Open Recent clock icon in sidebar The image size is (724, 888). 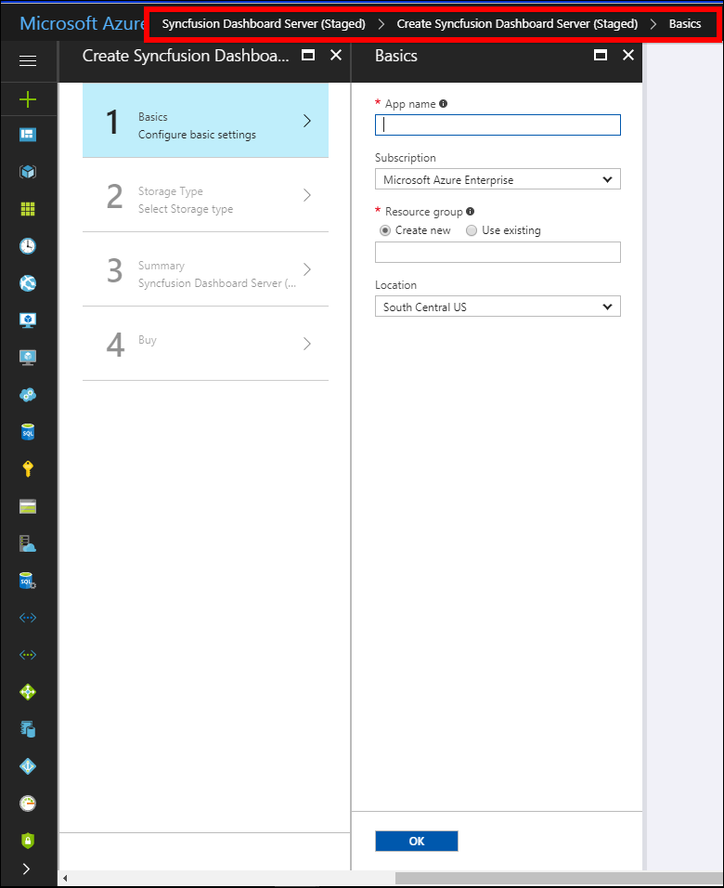(28, 246)
